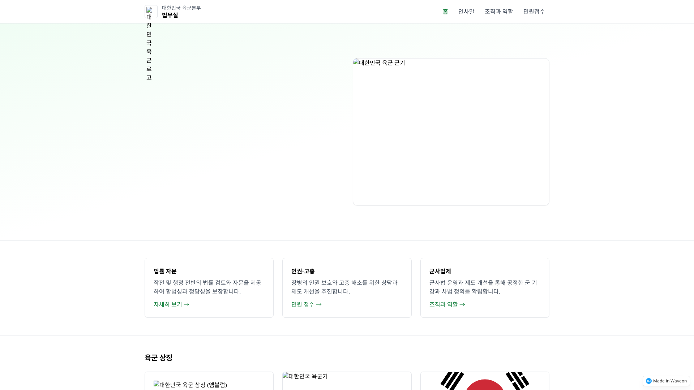The height and width of the screenshot is (390, 694).
Task: Click the 육군 군기 hero image frame
Action: [451, 131]
